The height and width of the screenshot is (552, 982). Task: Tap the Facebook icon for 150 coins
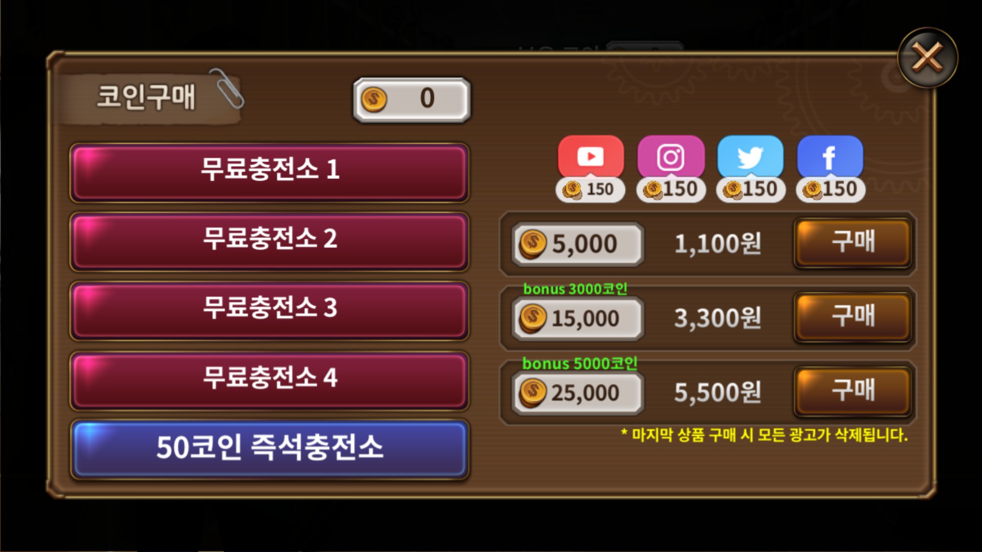[x=830, y=156]
